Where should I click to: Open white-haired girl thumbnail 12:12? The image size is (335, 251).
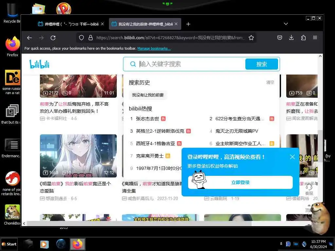coord(78,156)
